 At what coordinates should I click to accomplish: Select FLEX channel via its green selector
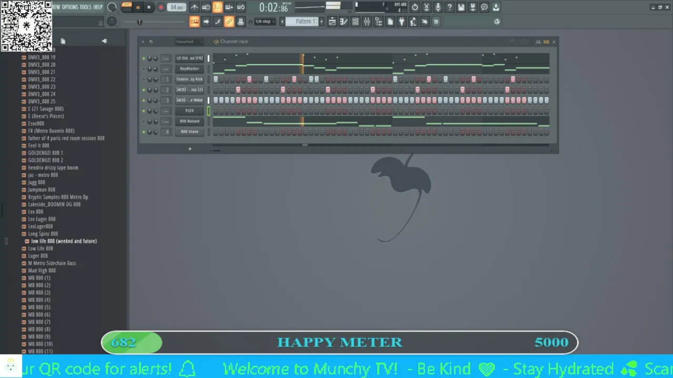208,111
